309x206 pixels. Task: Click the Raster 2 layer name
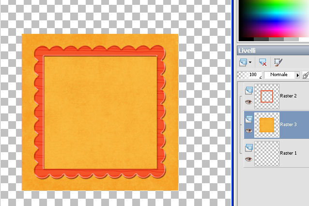click(288, 96)
